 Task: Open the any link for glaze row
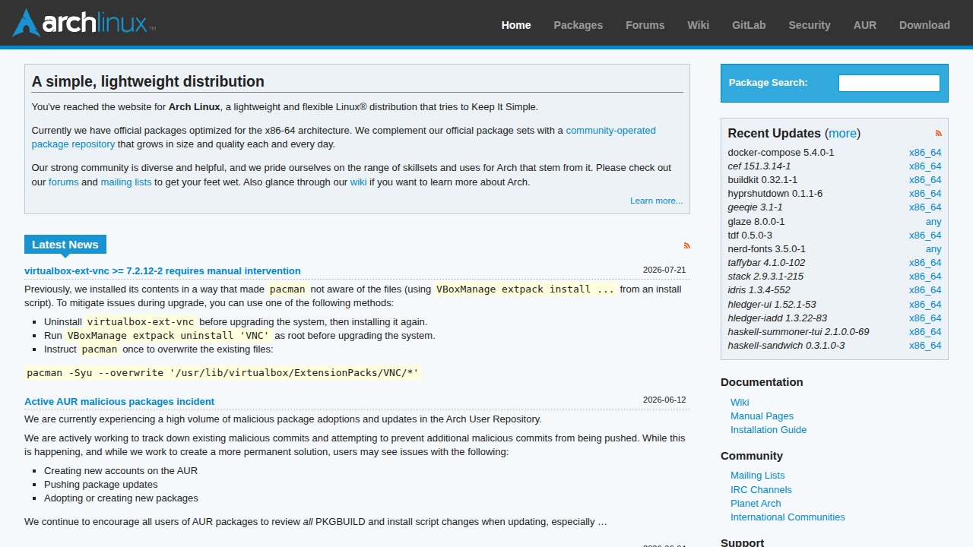tap(933, 222)
